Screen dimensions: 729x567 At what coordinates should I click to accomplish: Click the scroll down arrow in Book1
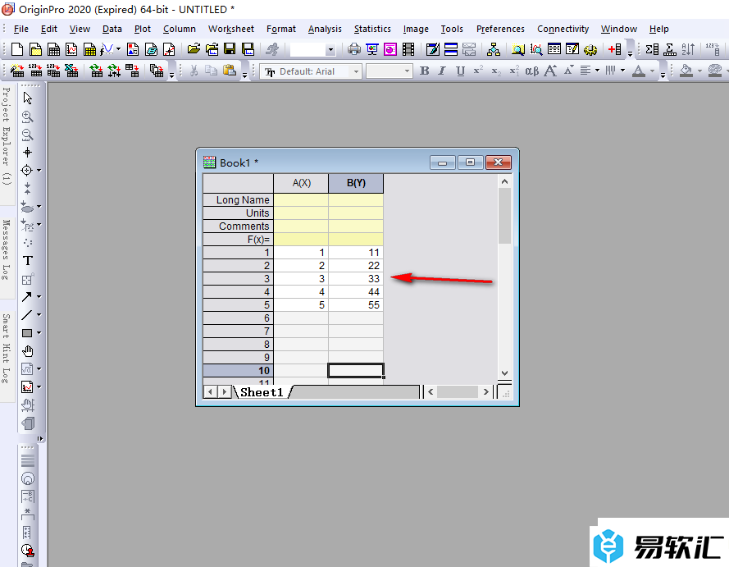click(505, 373)
